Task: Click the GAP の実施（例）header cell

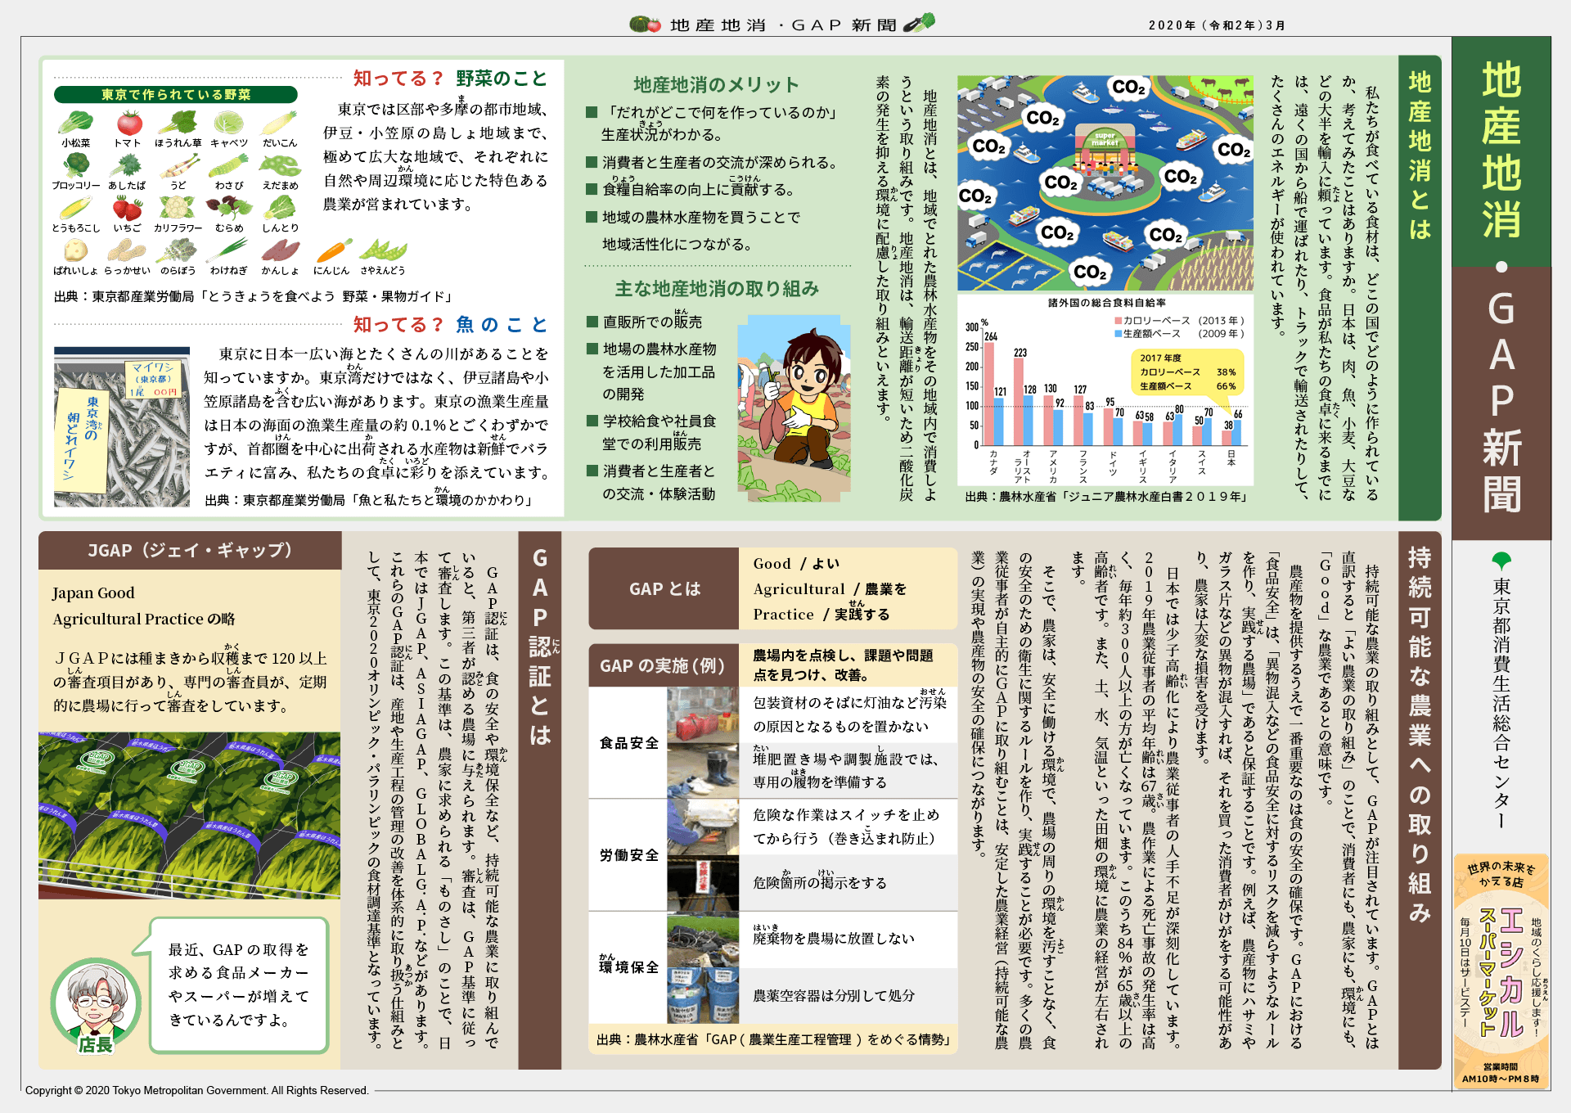Action: pos(664,665)
